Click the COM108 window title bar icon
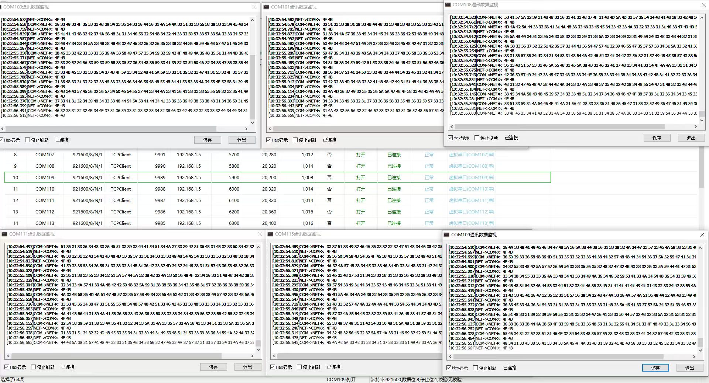Viewport: 709px width, 383px height. coord(448,5)
